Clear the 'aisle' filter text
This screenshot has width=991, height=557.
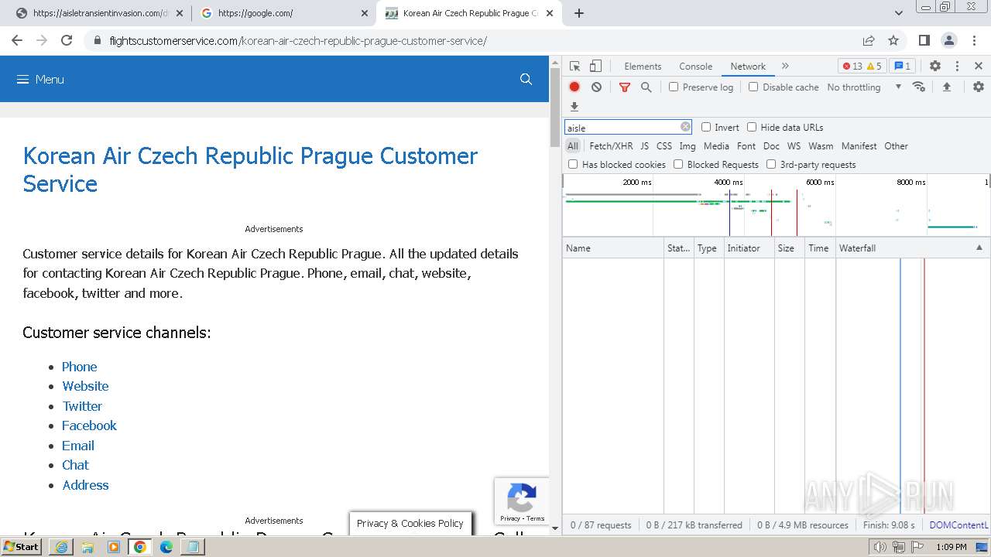685,127
